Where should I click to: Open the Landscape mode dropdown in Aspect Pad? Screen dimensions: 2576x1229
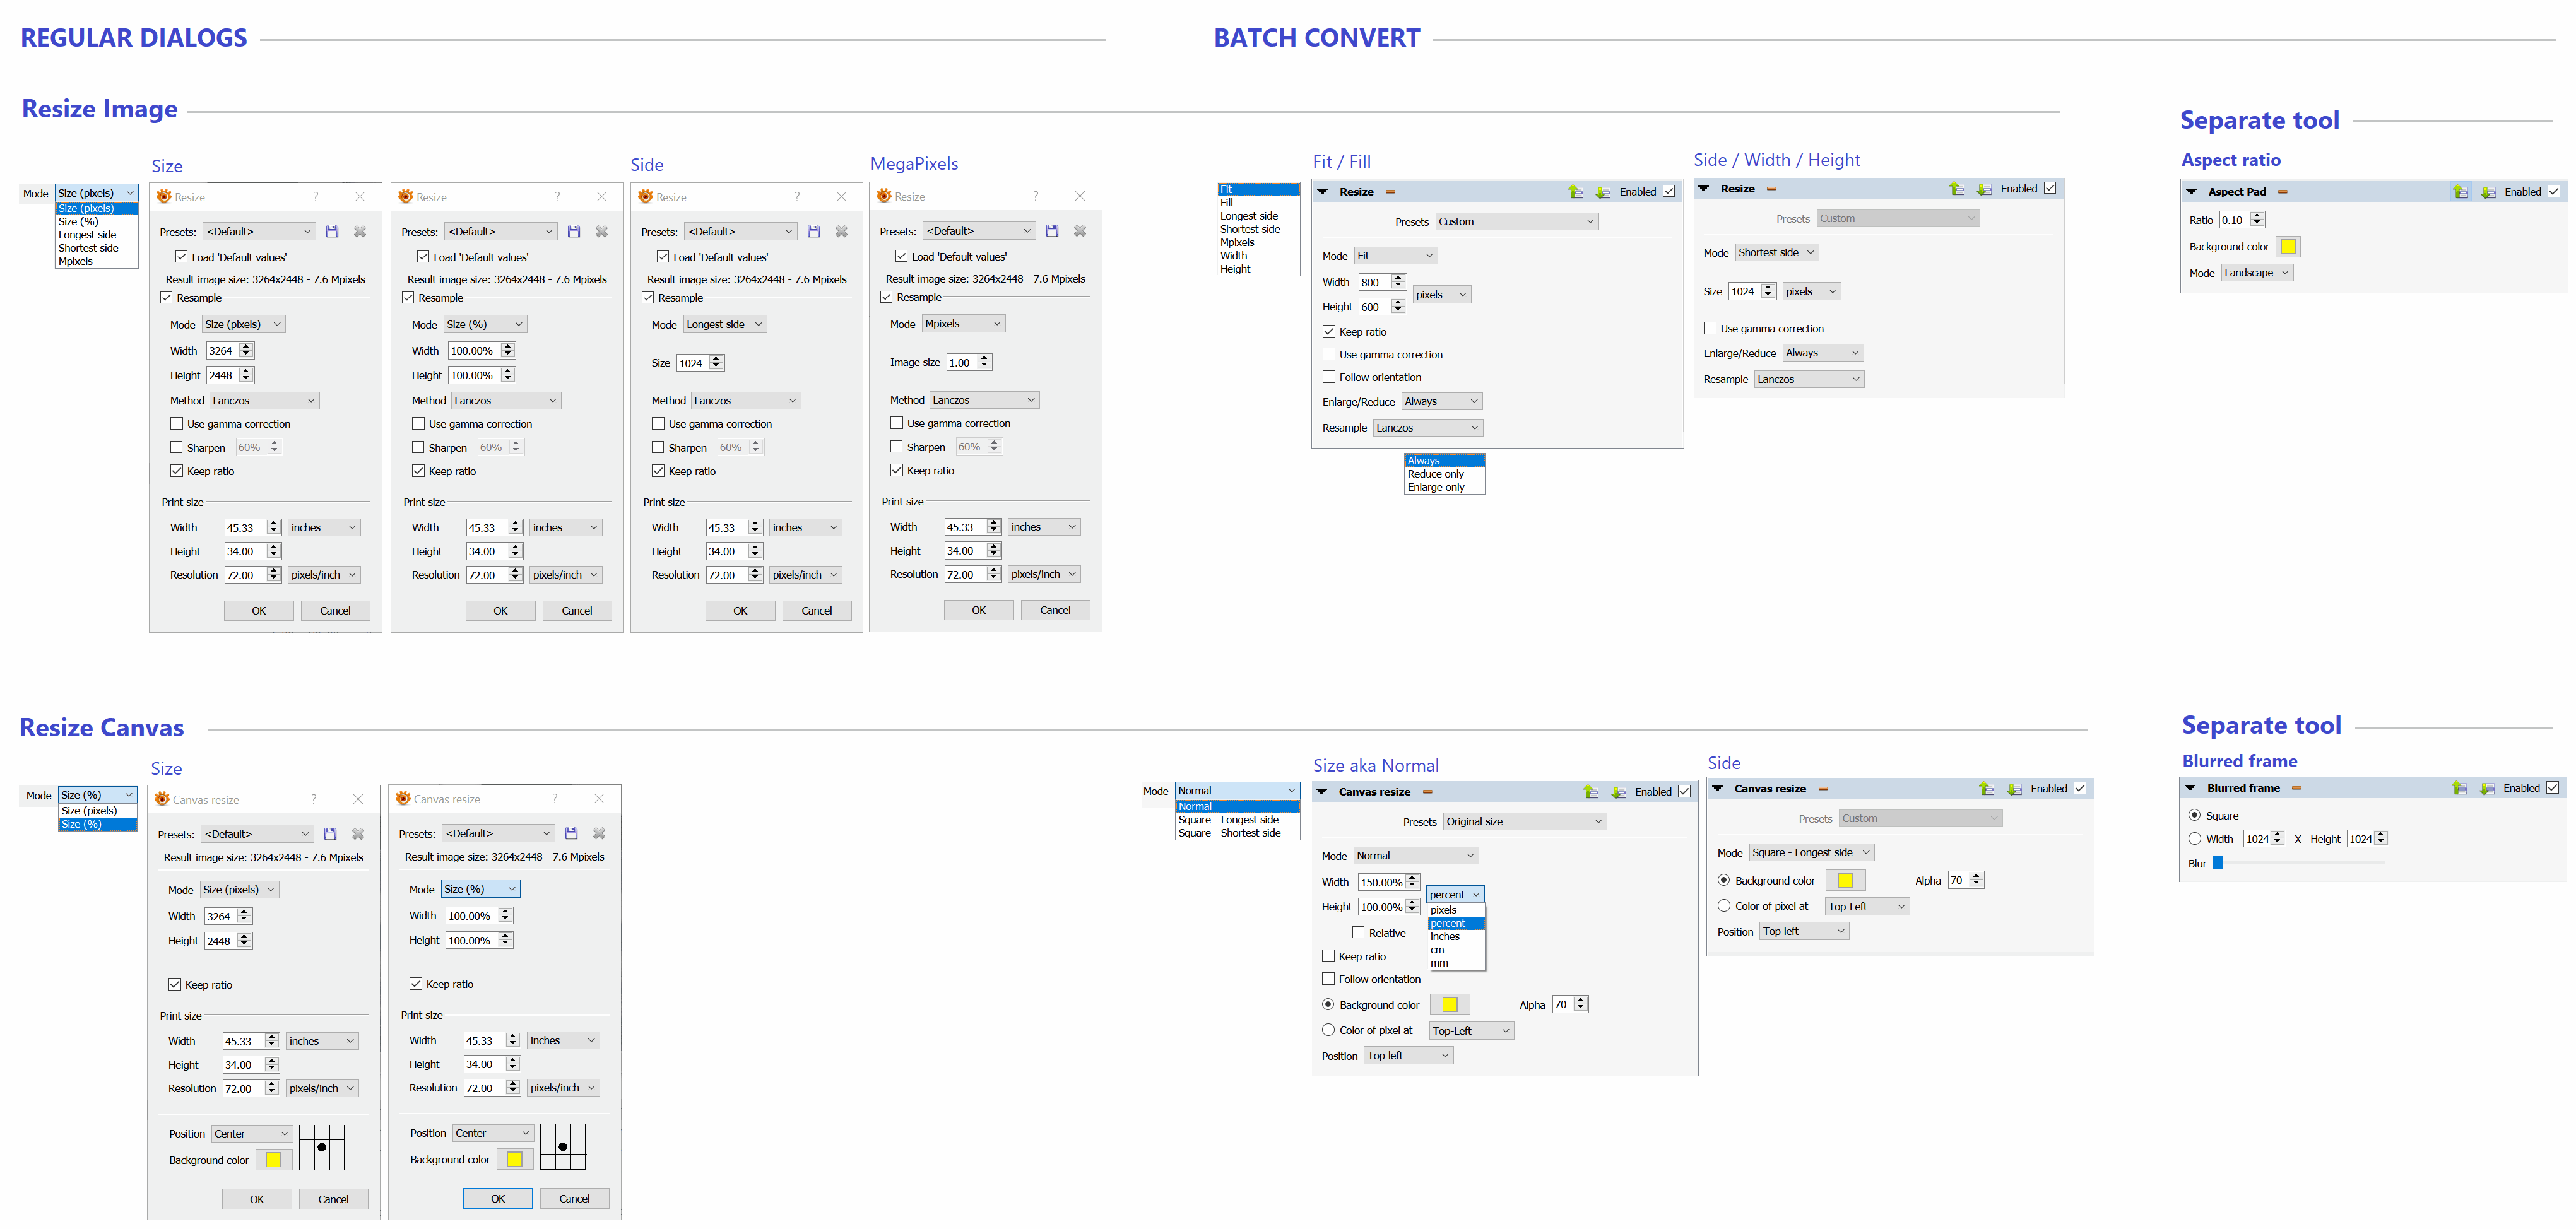click(x=2257, y=273)
